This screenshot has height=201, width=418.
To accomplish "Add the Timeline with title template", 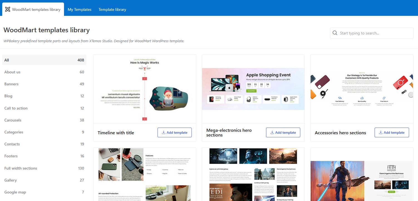I will click(174, 133).
